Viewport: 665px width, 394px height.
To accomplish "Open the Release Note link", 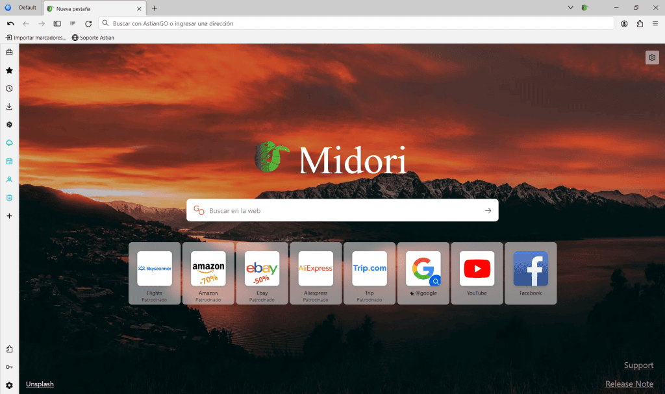I will [629, 384].
